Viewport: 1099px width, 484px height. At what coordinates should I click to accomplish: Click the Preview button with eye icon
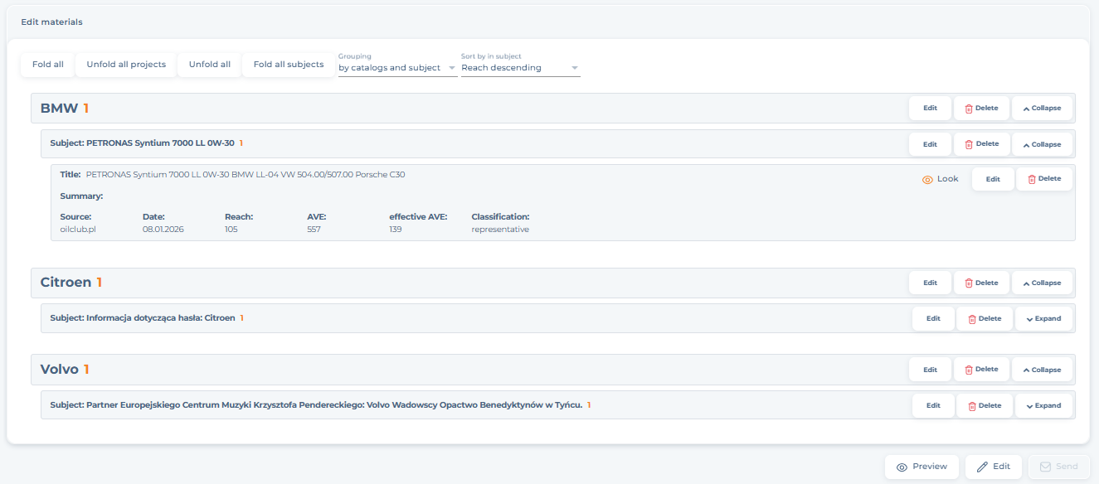(922, 467)
